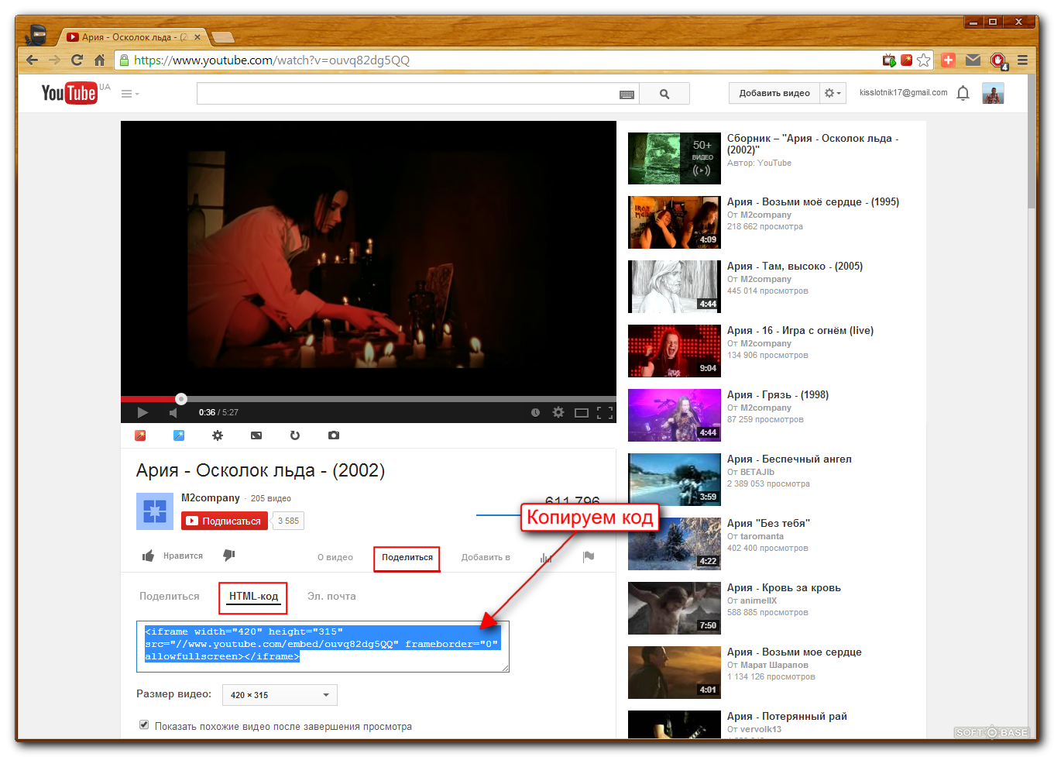Open the О видео tab
The width and height of the screenshot is (1054, 757).
[x=335, y=557]
